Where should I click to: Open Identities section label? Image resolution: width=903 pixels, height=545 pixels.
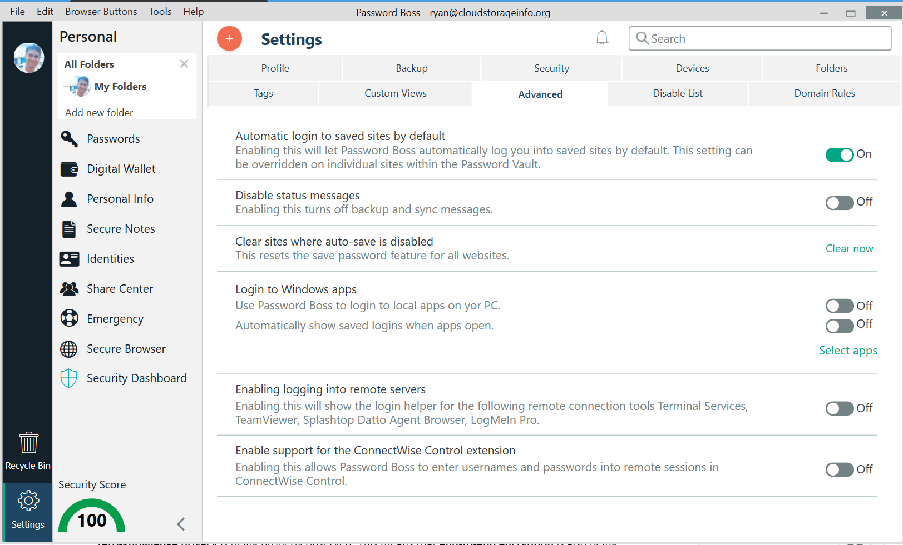pyautogui.click(x=110, y=259)
